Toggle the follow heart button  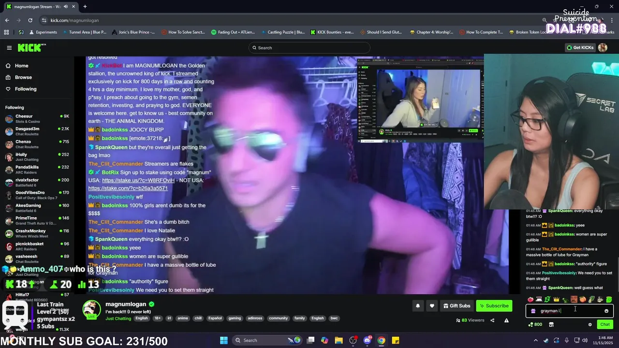[x=432, y=306]
